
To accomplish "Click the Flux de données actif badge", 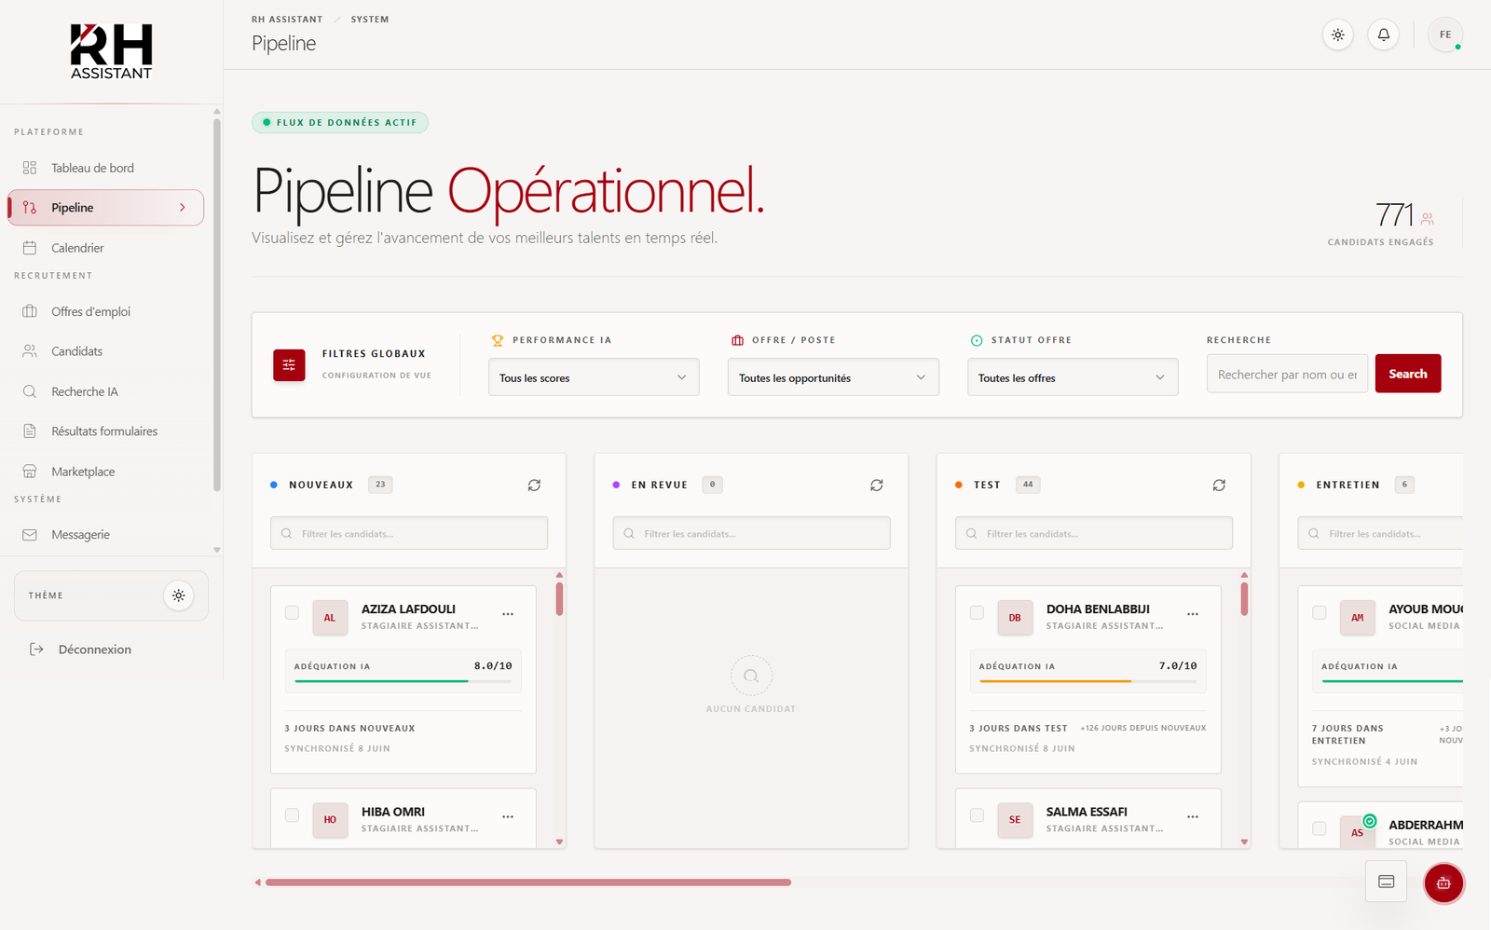I will point(340,122).
